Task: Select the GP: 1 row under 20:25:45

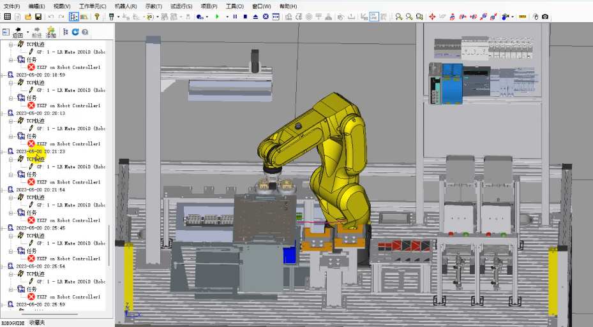Action: click(71, 243)
